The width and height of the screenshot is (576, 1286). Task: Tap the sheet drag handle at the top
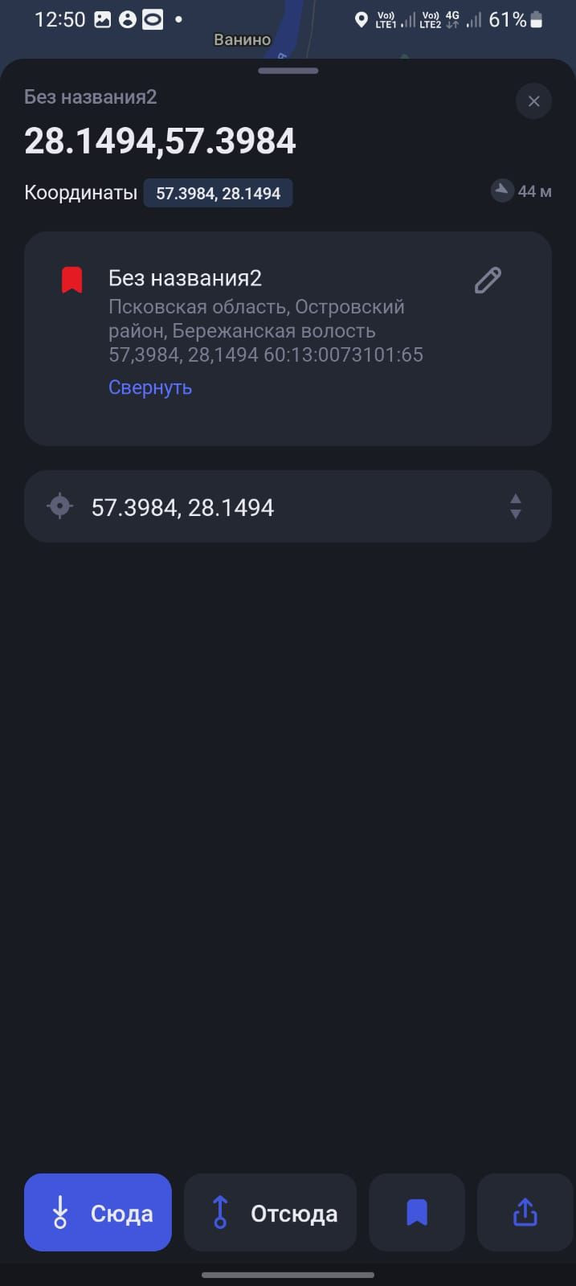pyautogui.click(x=288, y=71)
